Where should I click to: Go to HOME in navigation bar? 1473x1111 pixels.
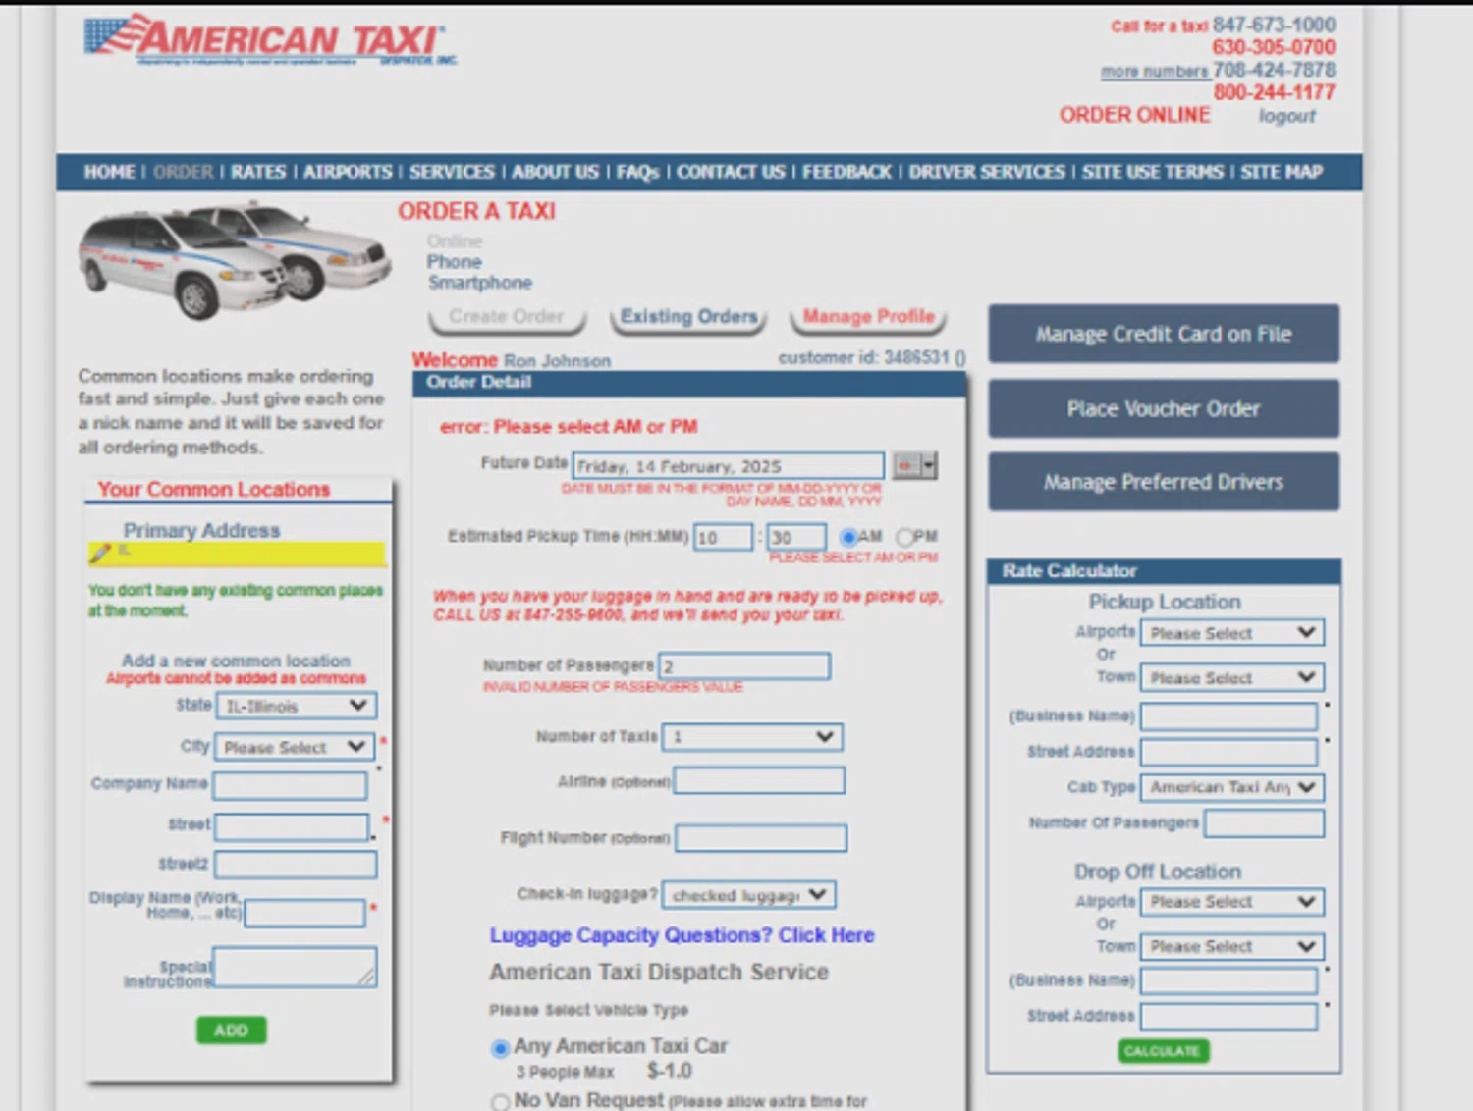click(109, 172)
